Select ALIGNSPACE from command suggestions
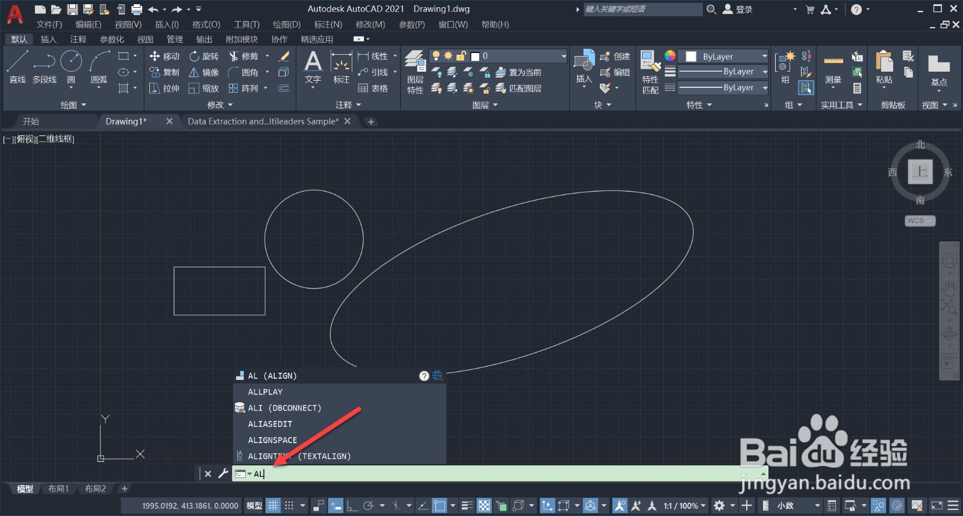Screen dimensions: 963x516 340,440
